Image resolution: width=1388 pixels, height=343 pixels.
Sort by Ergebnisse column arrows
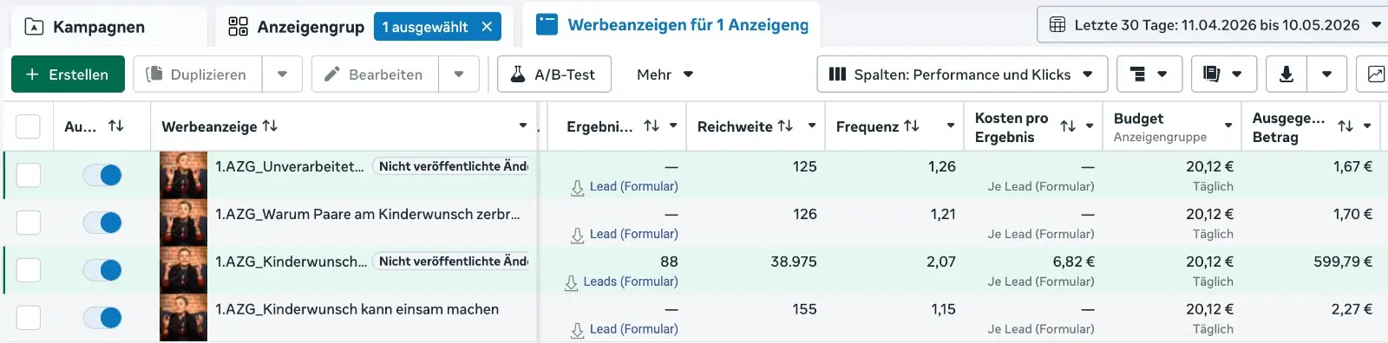point(651,126)
